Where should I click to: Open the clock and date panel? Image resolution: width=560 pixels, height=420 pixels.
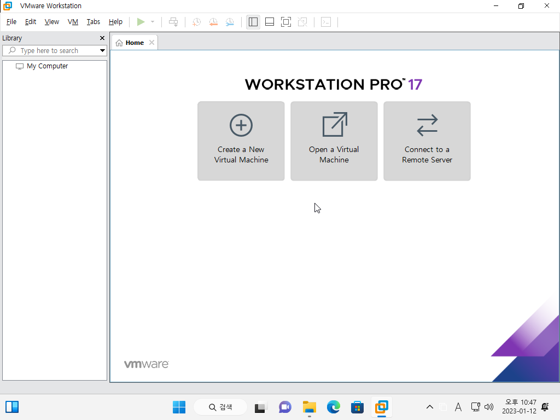point(520,407)
